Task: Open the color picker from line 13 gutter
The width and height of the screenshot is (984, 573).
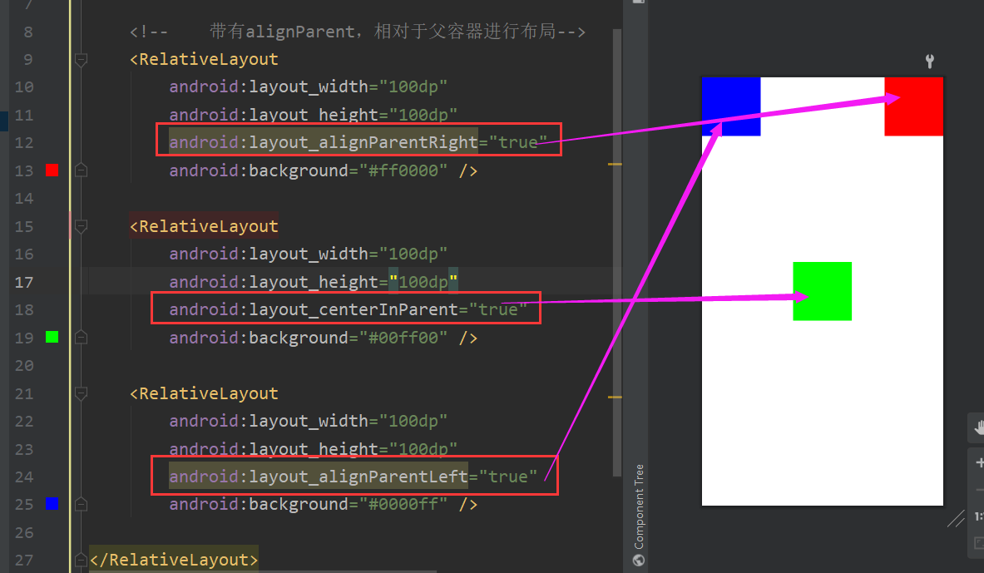Action: click(52, 170)
